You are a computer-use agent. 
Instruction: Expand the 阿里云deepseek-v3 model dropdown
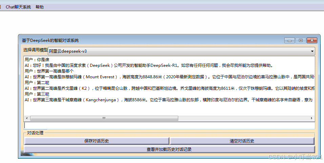pyautogui.click(x=181, y=51)
